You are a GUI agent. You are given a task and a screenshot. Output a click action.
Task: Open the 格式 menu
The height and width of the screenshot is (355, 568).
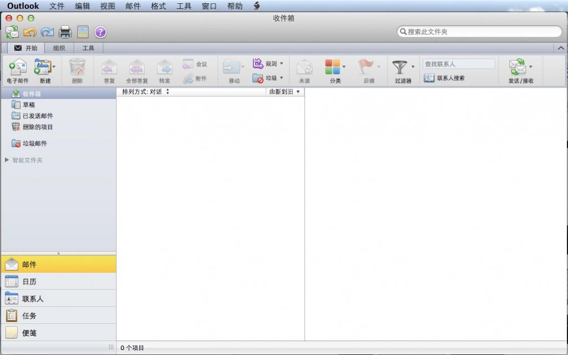158,6
